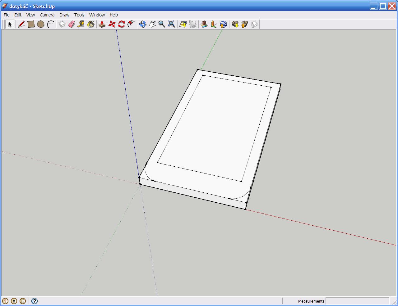This screenshot has width=398, height=306.
Task: Activate the Orbit camera tool
Action: (x=142, y=24)
